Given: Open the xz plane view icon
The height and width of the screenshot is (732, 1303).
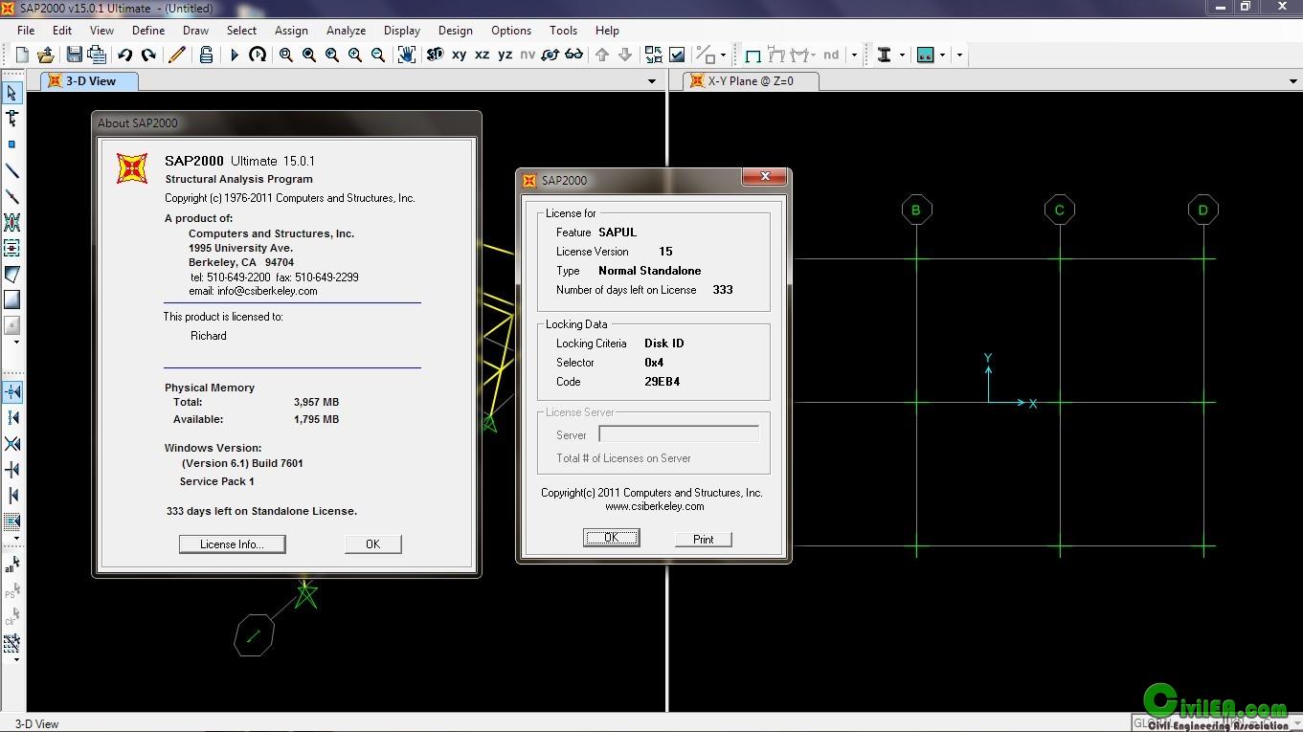Looking at the screenshot, I should pos(482,55).
